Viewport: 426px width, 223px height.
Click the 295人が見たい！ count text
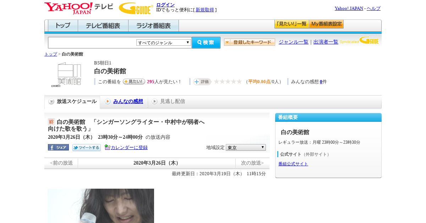pyautogui.click(x=164, y=82)
